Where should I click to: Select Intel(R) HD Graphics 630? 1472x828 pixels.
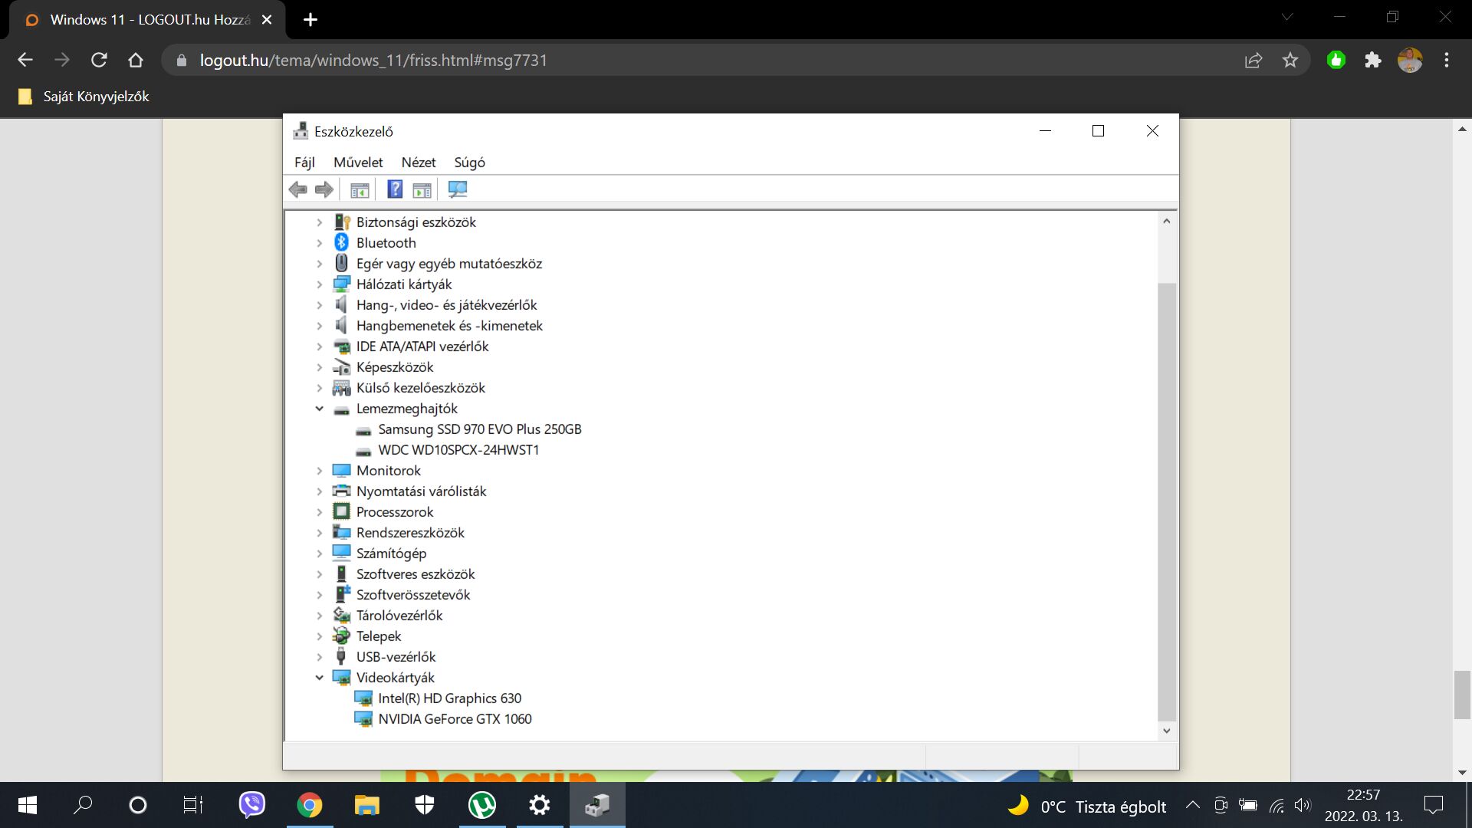point(449,698)
